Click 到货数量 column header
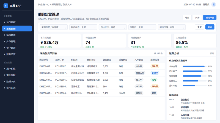 tap(107, 60)
